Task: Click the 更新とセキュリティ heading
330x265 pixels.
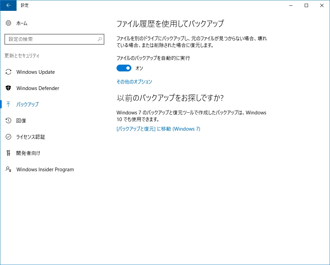Action: pos(21,56)
